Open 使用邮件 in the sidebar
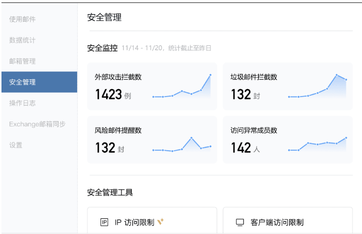The image size is (362, 234). [x=23, y=19]
